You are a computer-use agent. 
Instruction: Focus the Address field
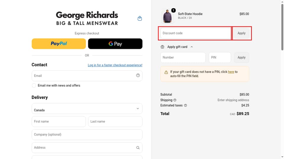coord(87,148)
